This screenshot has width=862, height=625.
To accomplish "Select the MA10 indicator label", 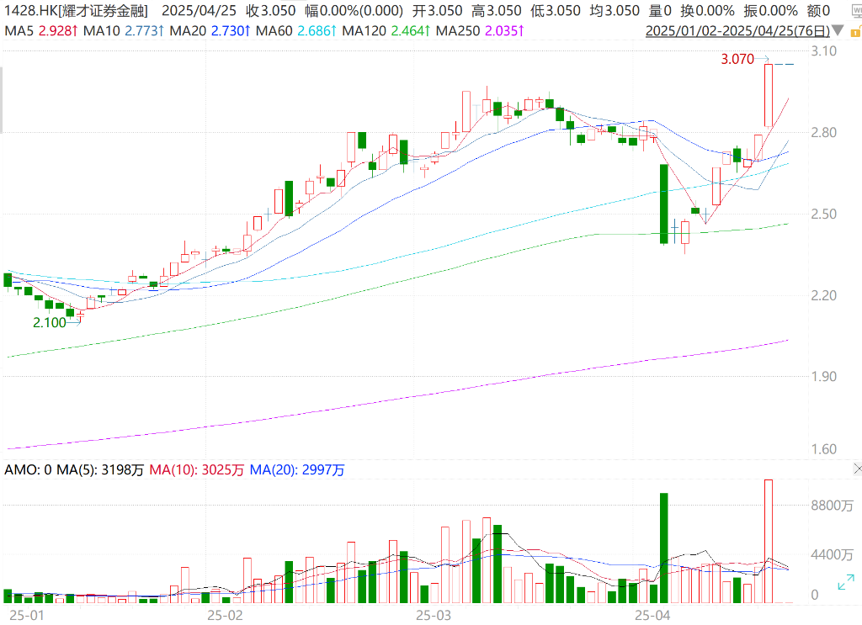I will point(124,31).
